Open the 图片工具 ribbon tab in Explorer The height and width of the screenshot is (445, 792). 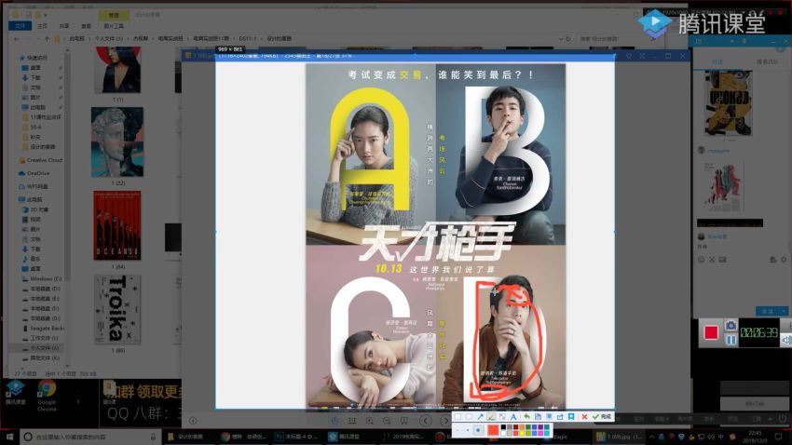(114, 26)
